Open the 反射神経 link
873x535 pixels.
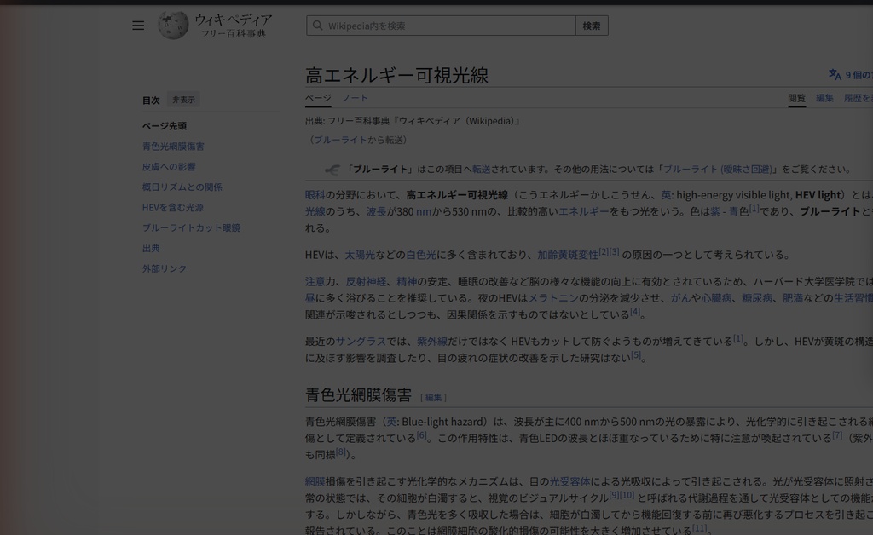[x=366, y=281]
